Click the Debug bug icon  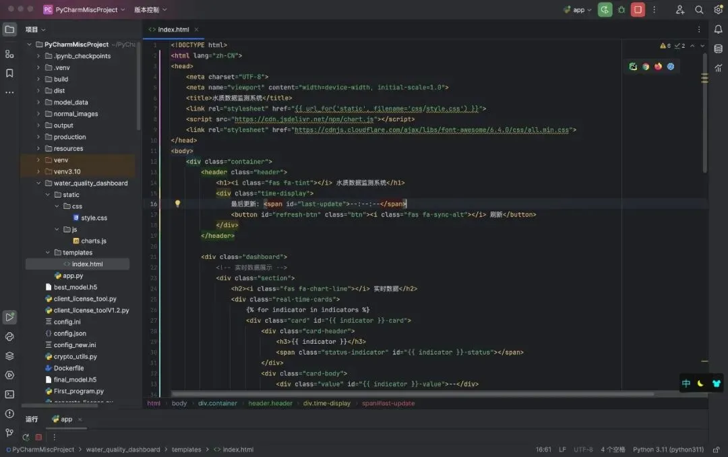tap(621, 9)
